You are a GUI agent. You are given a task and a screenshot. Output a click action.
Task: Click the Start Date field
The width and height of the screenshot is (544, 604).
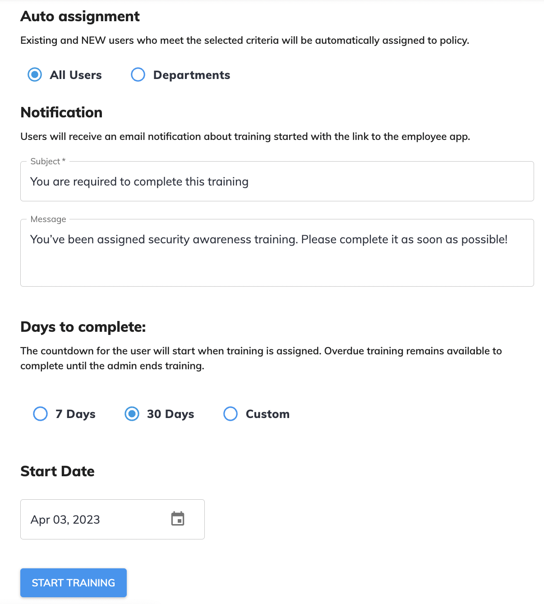90,519
